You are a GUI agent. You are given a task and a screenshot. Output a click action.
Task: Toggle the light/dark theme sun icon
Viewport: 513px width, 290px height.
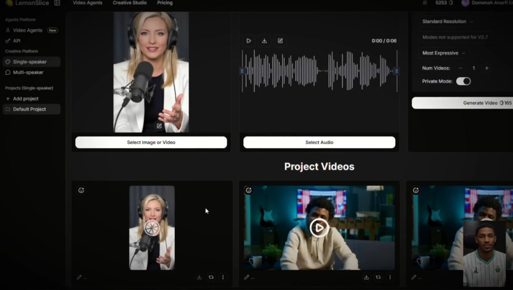(425, 3)
